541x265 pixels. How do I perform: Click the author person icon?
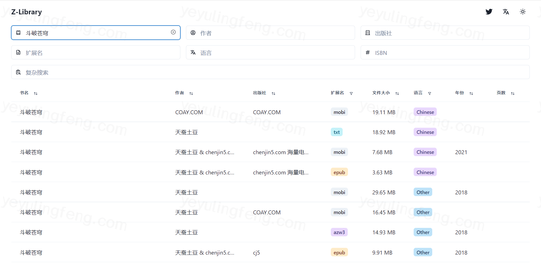193,33
